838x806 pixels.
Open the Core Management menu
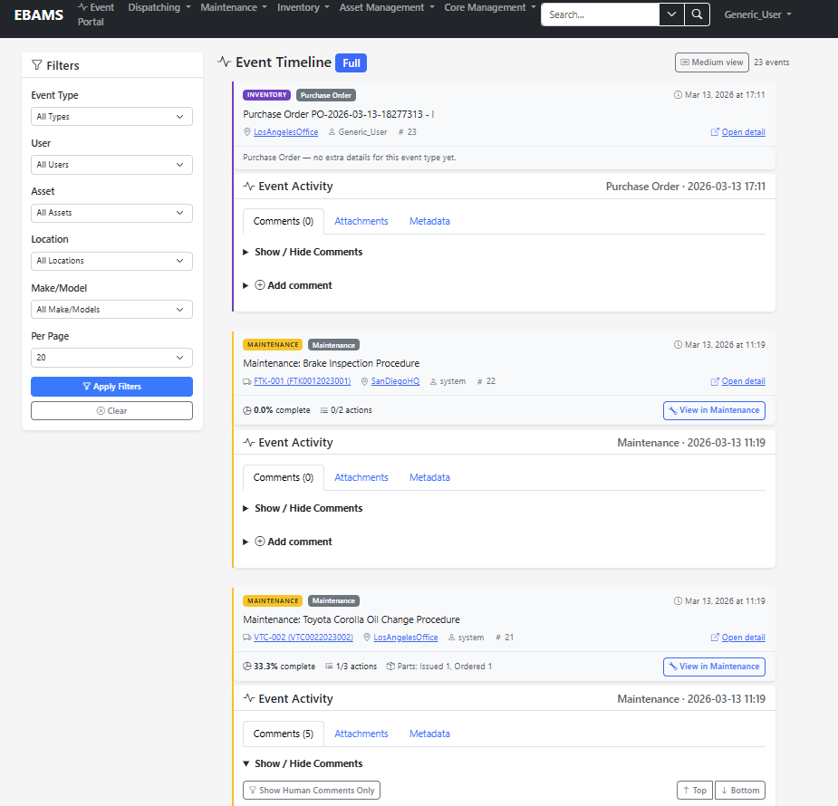pos(490,7)
